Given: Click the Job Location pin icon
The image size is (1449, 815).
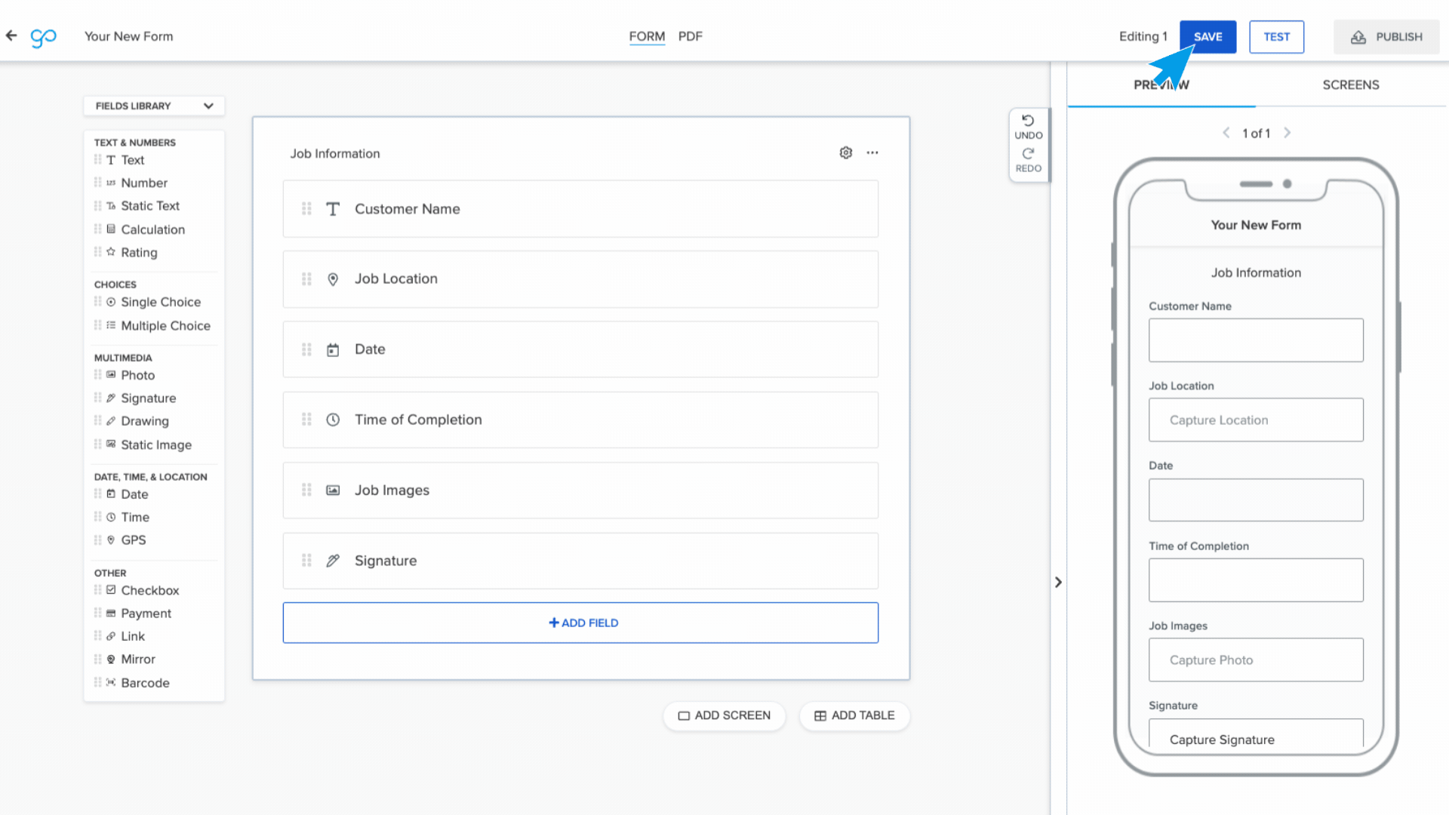Looking at the screenshot, I should tap(333, 279).
